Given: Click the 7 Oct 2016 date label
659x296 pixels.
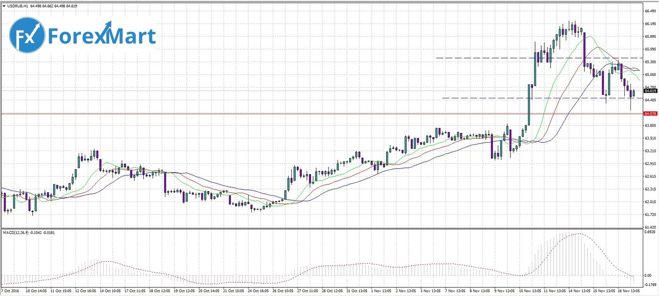Looking at the screenshot, I should click(x=10, y=291).
